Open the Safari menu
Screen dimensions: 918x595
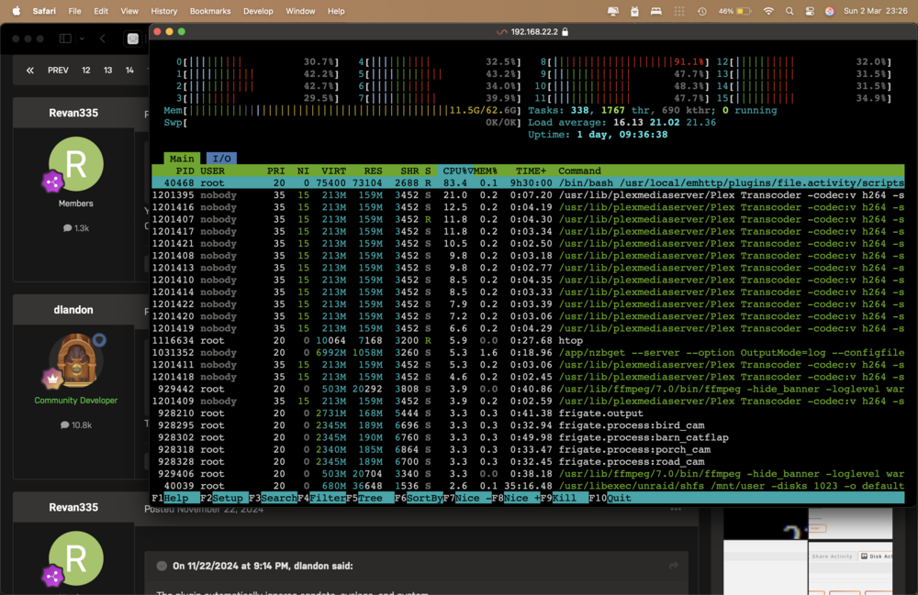pos(44,11)
